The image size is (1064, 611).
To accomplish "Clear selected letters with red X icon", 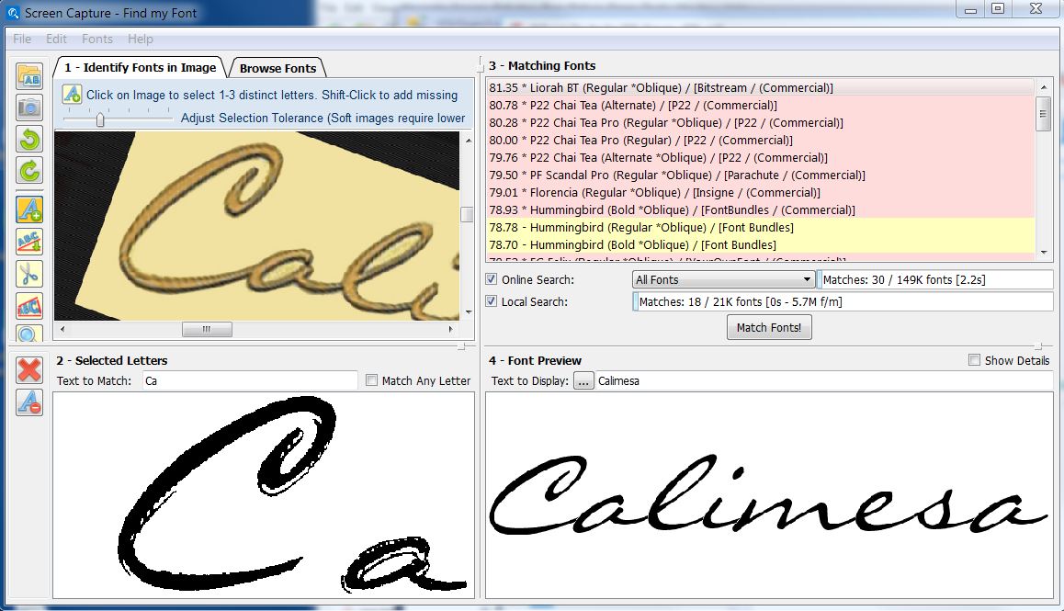I will coord(29,370).
